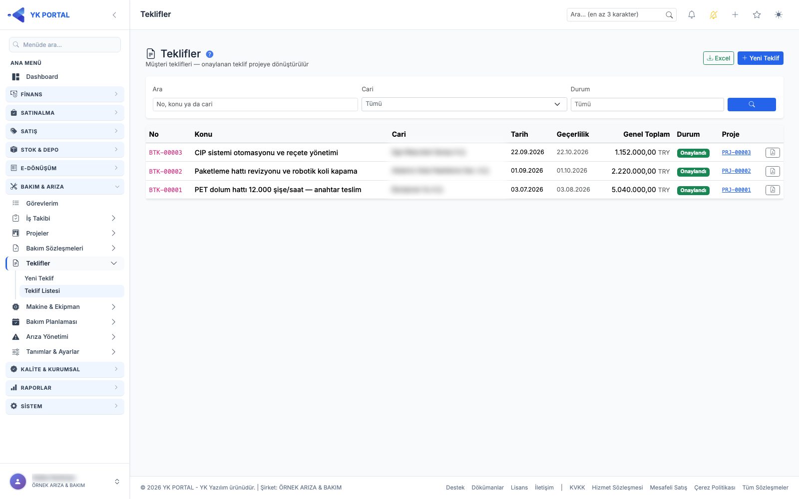Click the blue search filter button
This screenshot has height=499, width=799.
752,104
